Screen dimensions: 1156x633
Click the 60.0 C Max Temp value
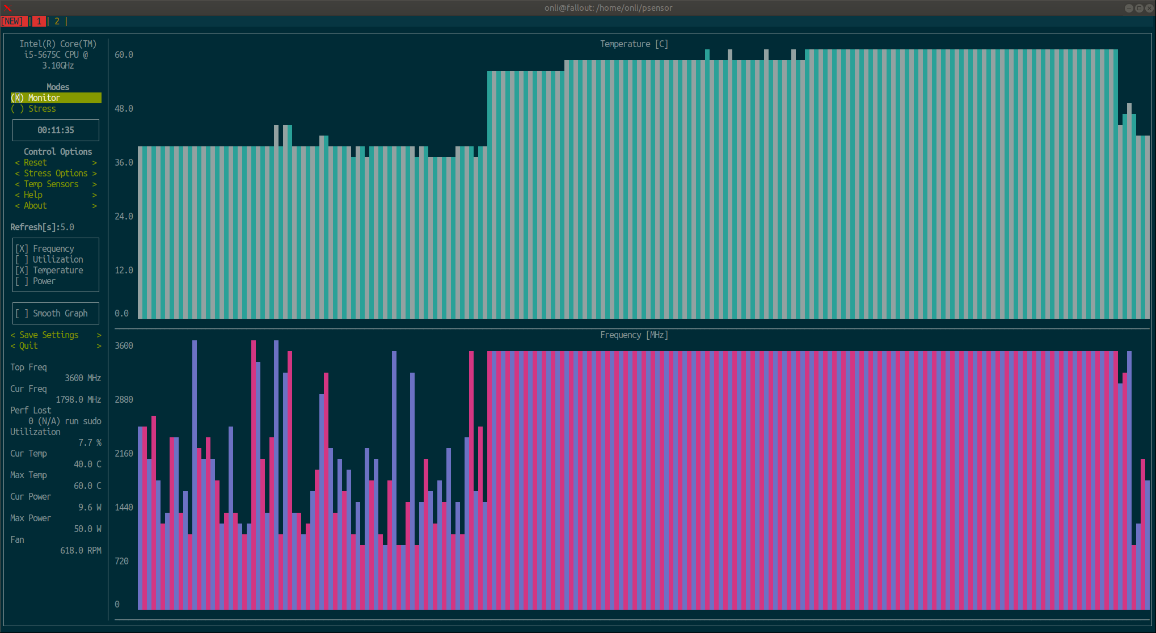[87, 486]
